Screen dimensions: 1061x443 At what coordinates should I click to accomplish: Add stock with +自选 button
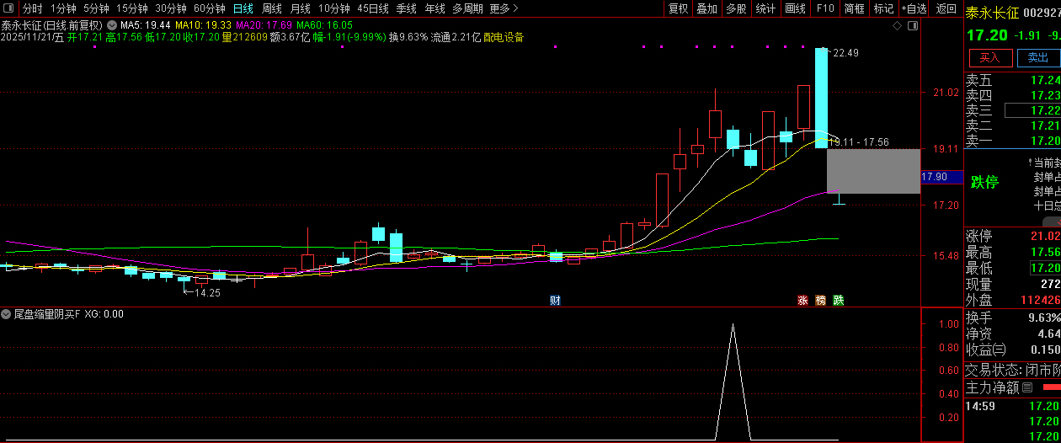point(914,8)
